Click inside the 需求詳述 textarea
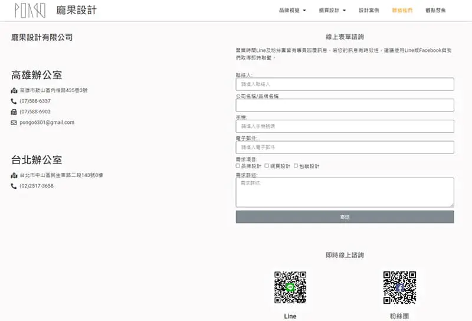472x321 pixels. click(x=345, y=192)
